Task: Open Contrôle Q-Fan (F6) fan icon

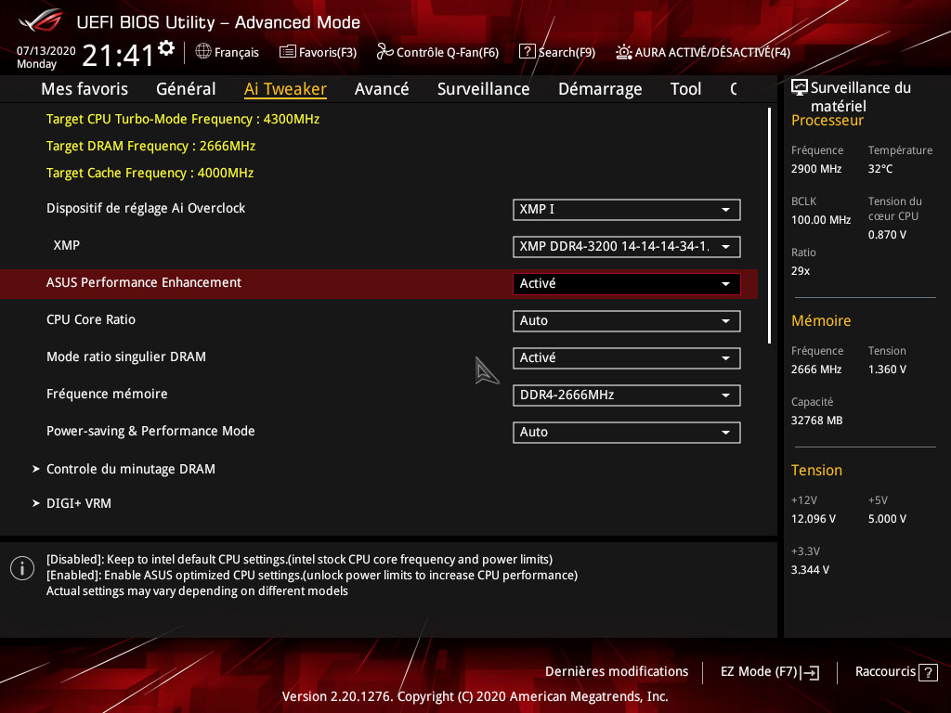Action: [384, 52]
